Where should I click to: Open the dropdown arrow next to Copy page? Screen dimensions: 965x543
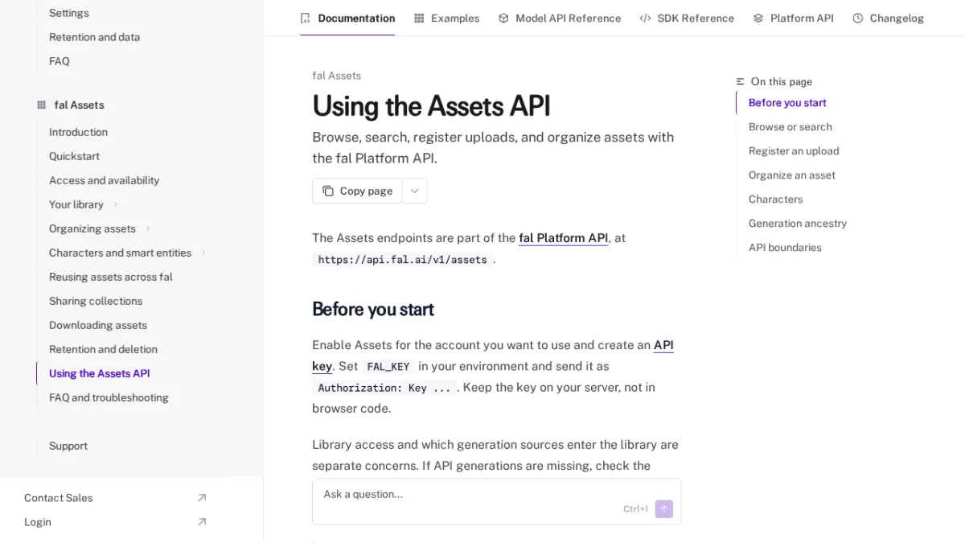[x=415, y=191]
